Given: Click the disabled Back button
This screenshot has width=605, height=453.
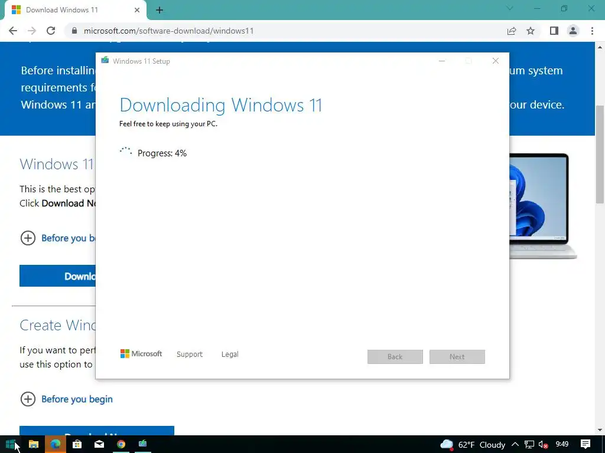Looking at the screenshot, I should click(x=395, y=357).
